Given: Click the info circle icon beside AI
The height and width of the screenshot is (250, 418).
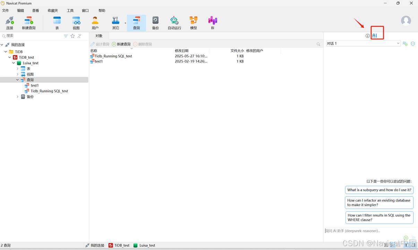Looking at the screenshot, I should [x=367, y=36].
